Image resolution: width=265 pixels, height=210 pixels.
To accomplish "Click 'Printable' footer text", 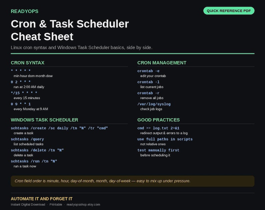I will pos(56,205).
